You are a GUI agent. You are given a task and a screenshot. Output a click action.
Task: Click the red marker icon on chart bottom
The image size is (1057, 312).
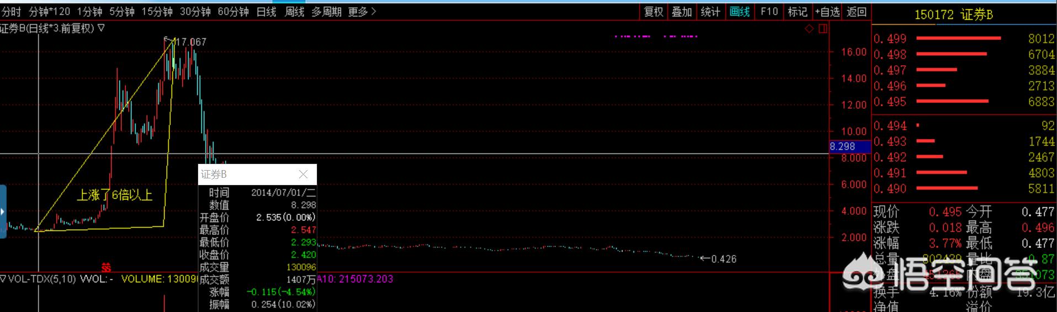pos(106,267)
